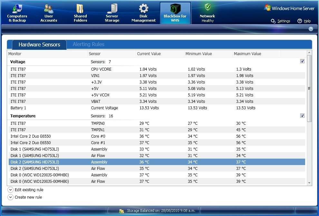Toggle the Voltage group checkbox
This screenshot has width=319, height=216.
coord(302,61)
